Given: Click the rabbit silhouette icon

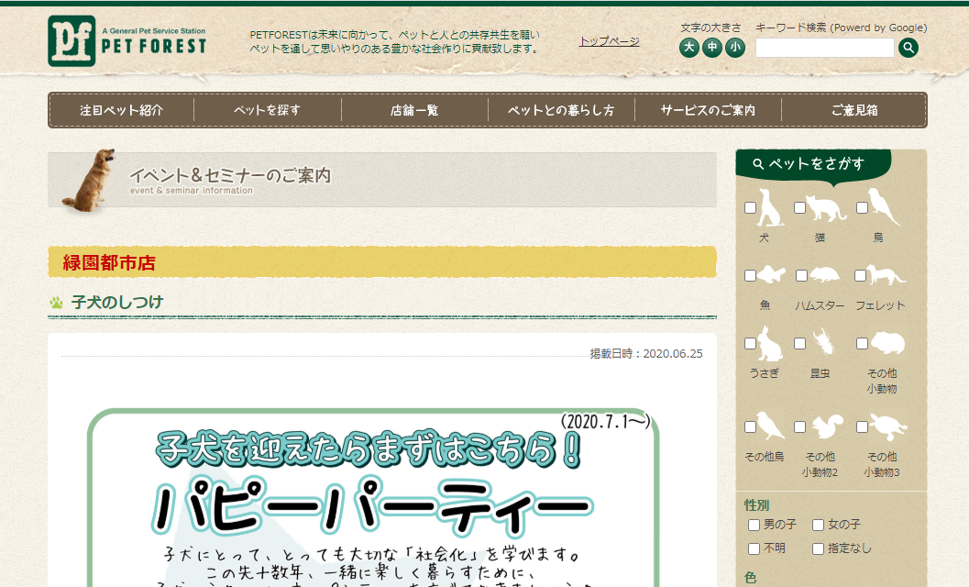Looking at the screenshot, I should point(770,343).
